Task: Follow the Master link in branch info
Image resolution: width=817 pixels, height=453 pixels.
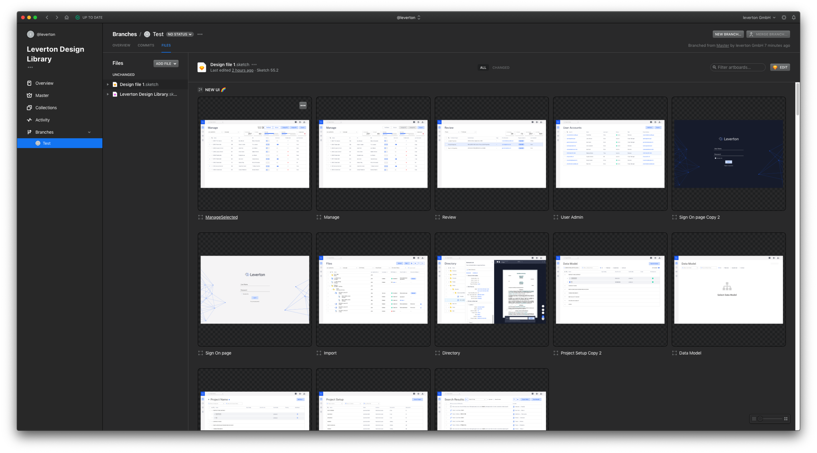Action: tap(723, 45)
